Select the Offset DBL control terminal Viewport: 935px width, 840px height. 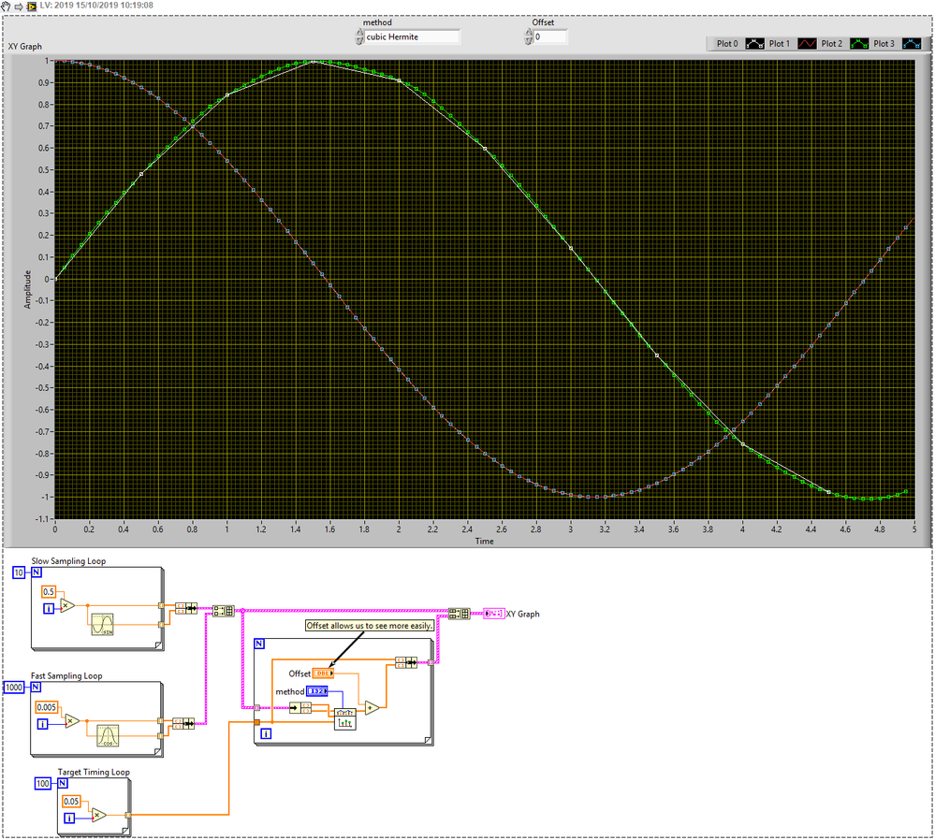(323, 673)
